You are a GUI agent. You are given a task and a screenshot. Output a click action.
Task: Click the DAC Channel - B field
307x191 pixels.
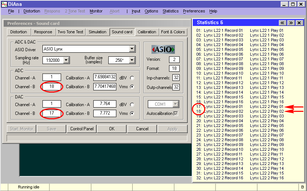(x=52, y=113)
